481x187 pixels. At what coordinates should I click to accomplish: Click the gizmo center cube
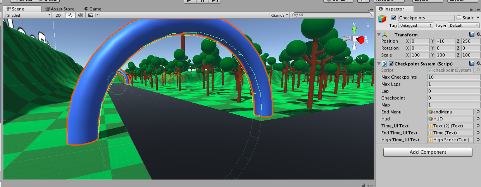[354, 39]
